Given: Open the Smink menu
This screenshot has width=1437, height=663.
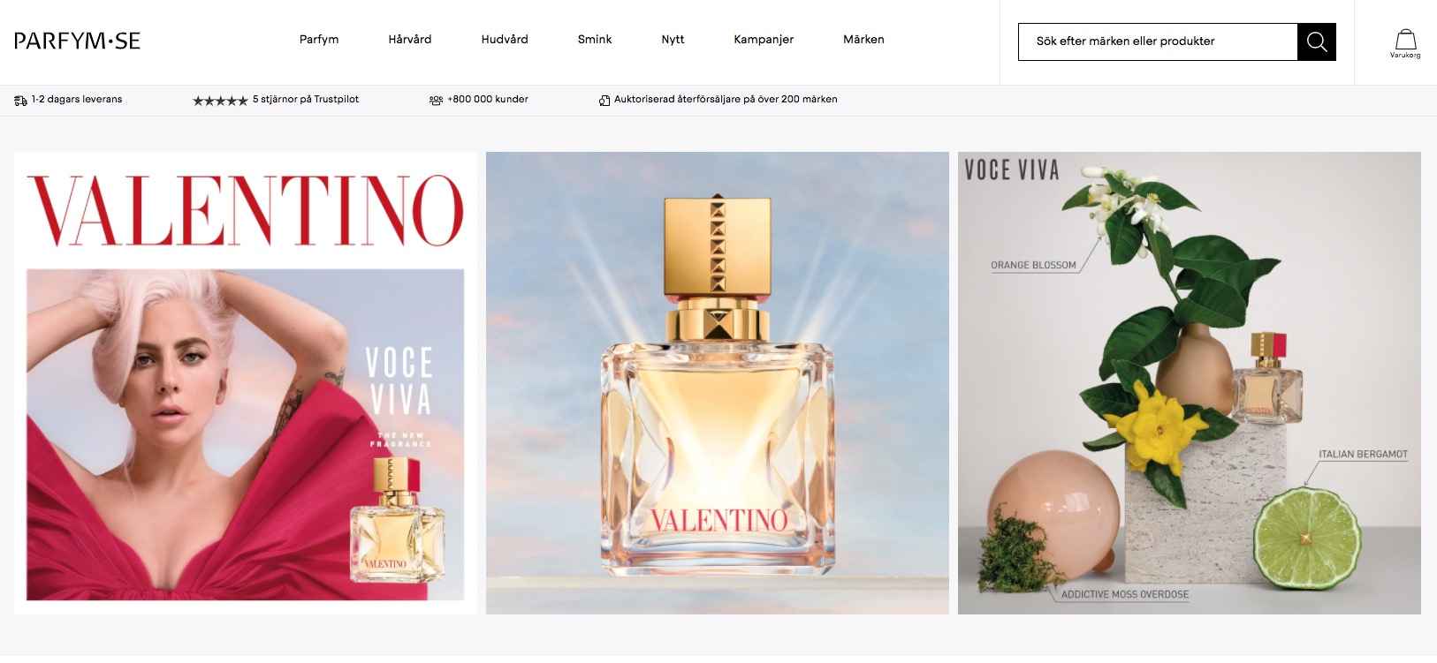Looking at the screenshot, I should [x=595, y=40].
